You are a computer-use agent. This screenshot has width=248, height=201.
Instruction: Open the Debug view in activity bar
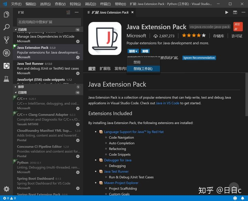coord(6,53)
